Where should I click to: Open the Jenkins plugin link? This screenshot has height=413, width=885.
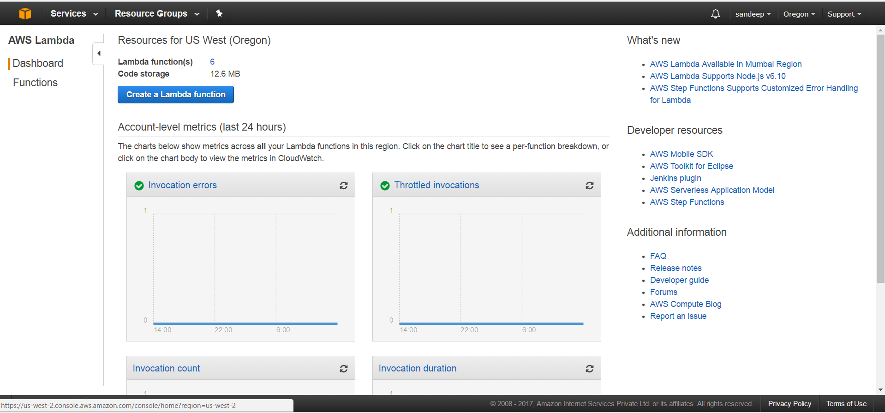(x=676, y=178)
